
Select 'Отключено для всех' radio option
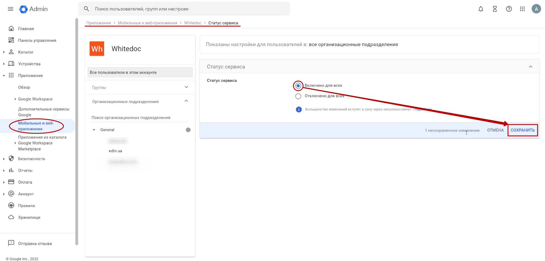(298, 96)
